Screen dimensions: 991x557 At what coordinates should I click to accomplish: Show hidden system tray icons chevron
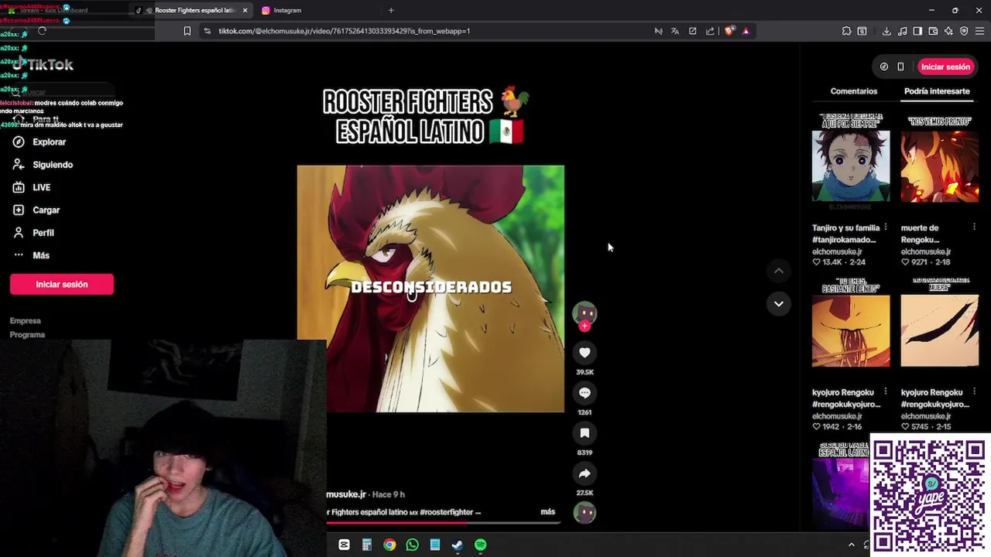[x=852, y=545]
